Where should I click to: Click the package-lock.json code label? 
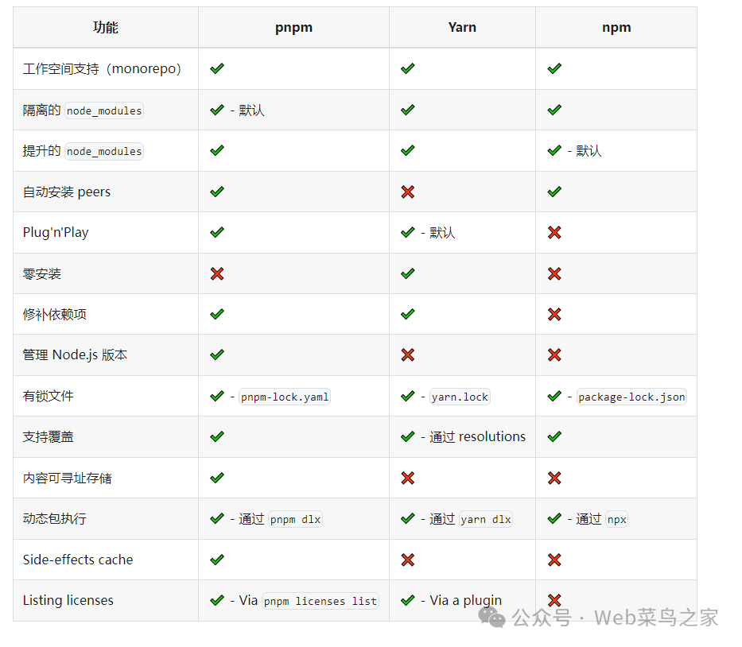coord(631,397)
